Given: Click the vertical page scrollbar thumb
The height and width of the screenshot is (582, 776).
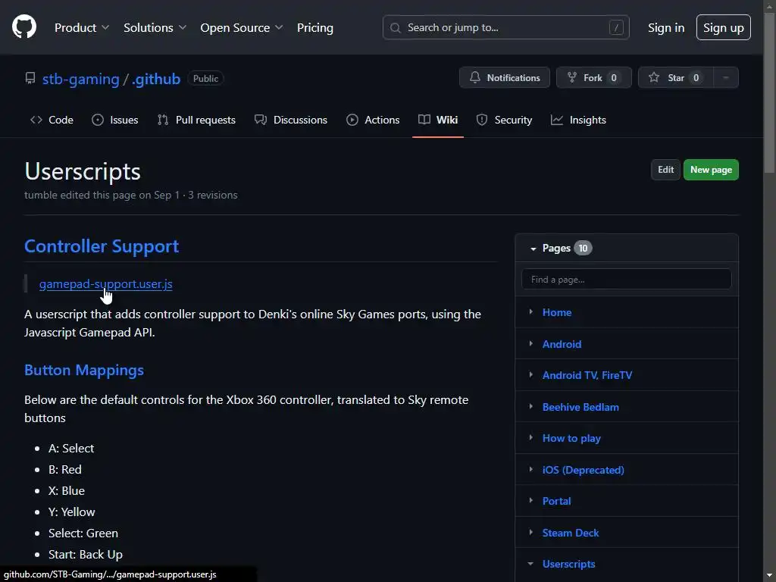Looking at the screenshot, I should pos(770,93).
